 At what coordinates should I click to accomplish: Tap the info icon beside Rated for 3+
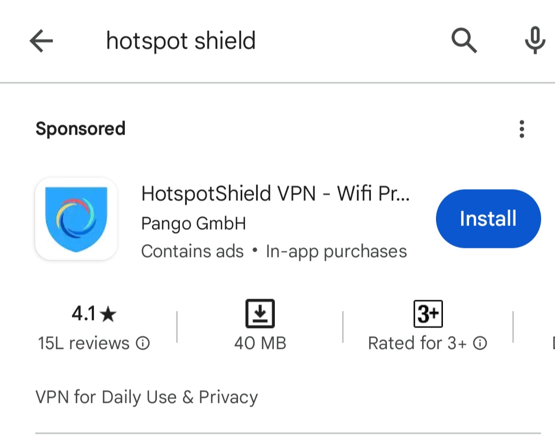(x=480, y=343)
